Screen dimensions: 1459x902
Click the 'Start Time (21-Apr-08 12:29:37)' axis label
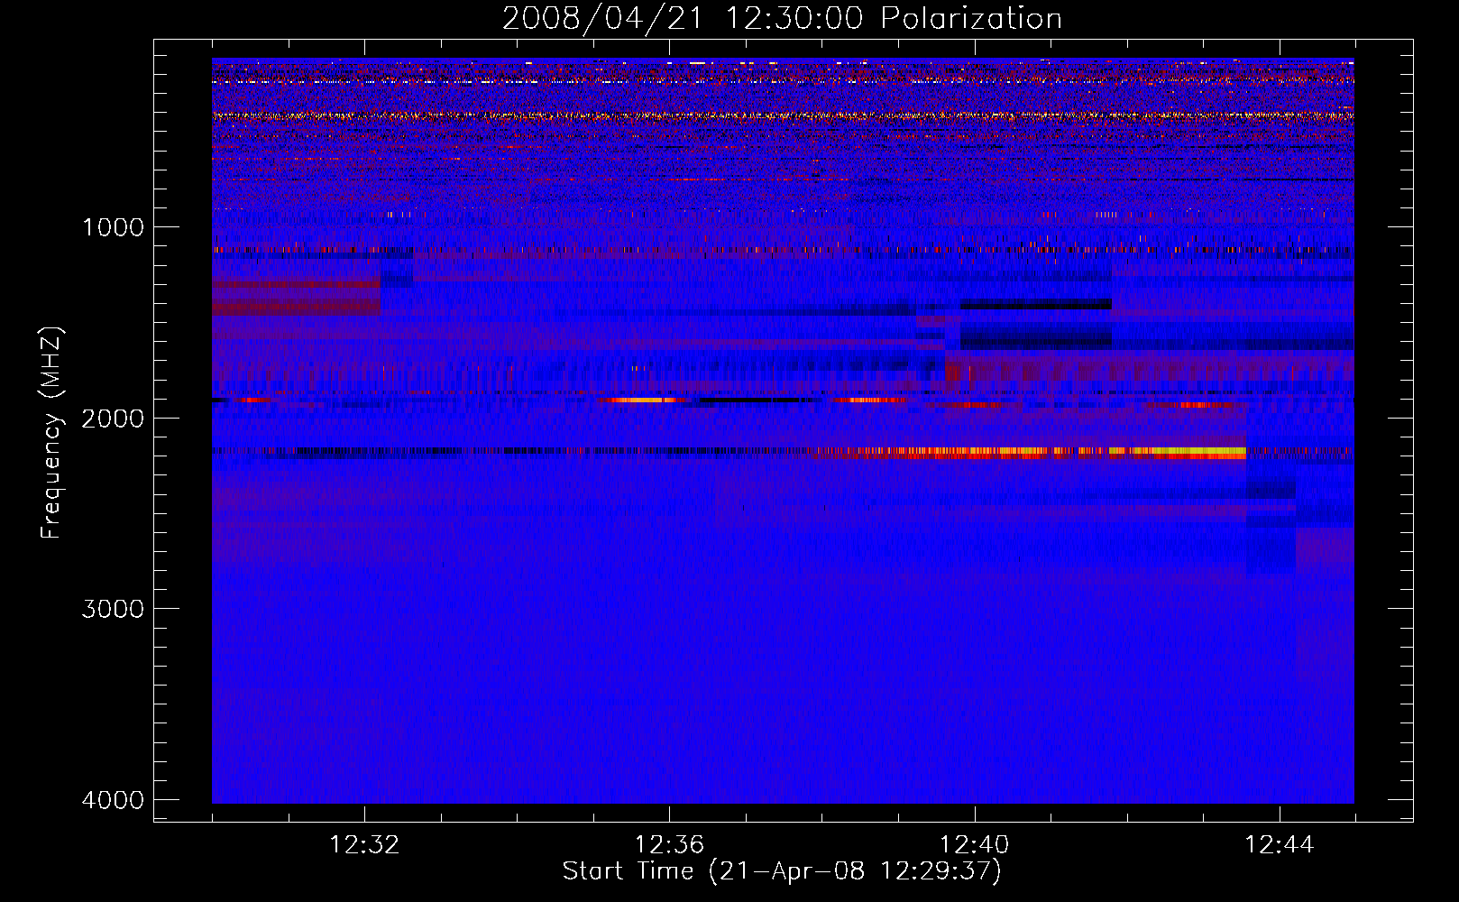[x=782, y=871]
